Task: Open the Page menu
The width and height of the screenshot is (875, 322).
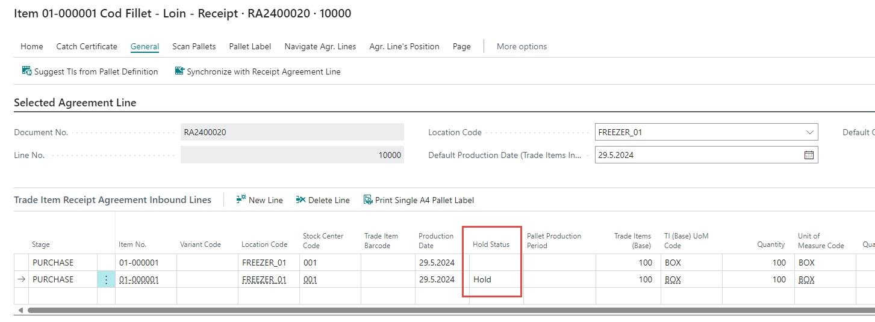Action: click(x=461, y=46)
